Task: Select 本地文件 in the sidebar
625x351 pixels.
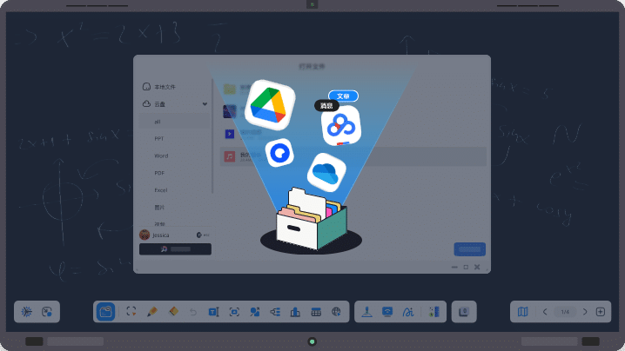Action: click(165, 87)
